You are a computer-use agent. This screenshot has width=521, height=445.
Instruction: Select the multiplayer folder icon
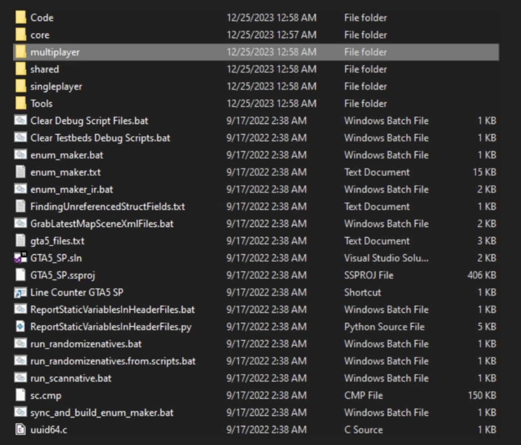click(20, 52)
